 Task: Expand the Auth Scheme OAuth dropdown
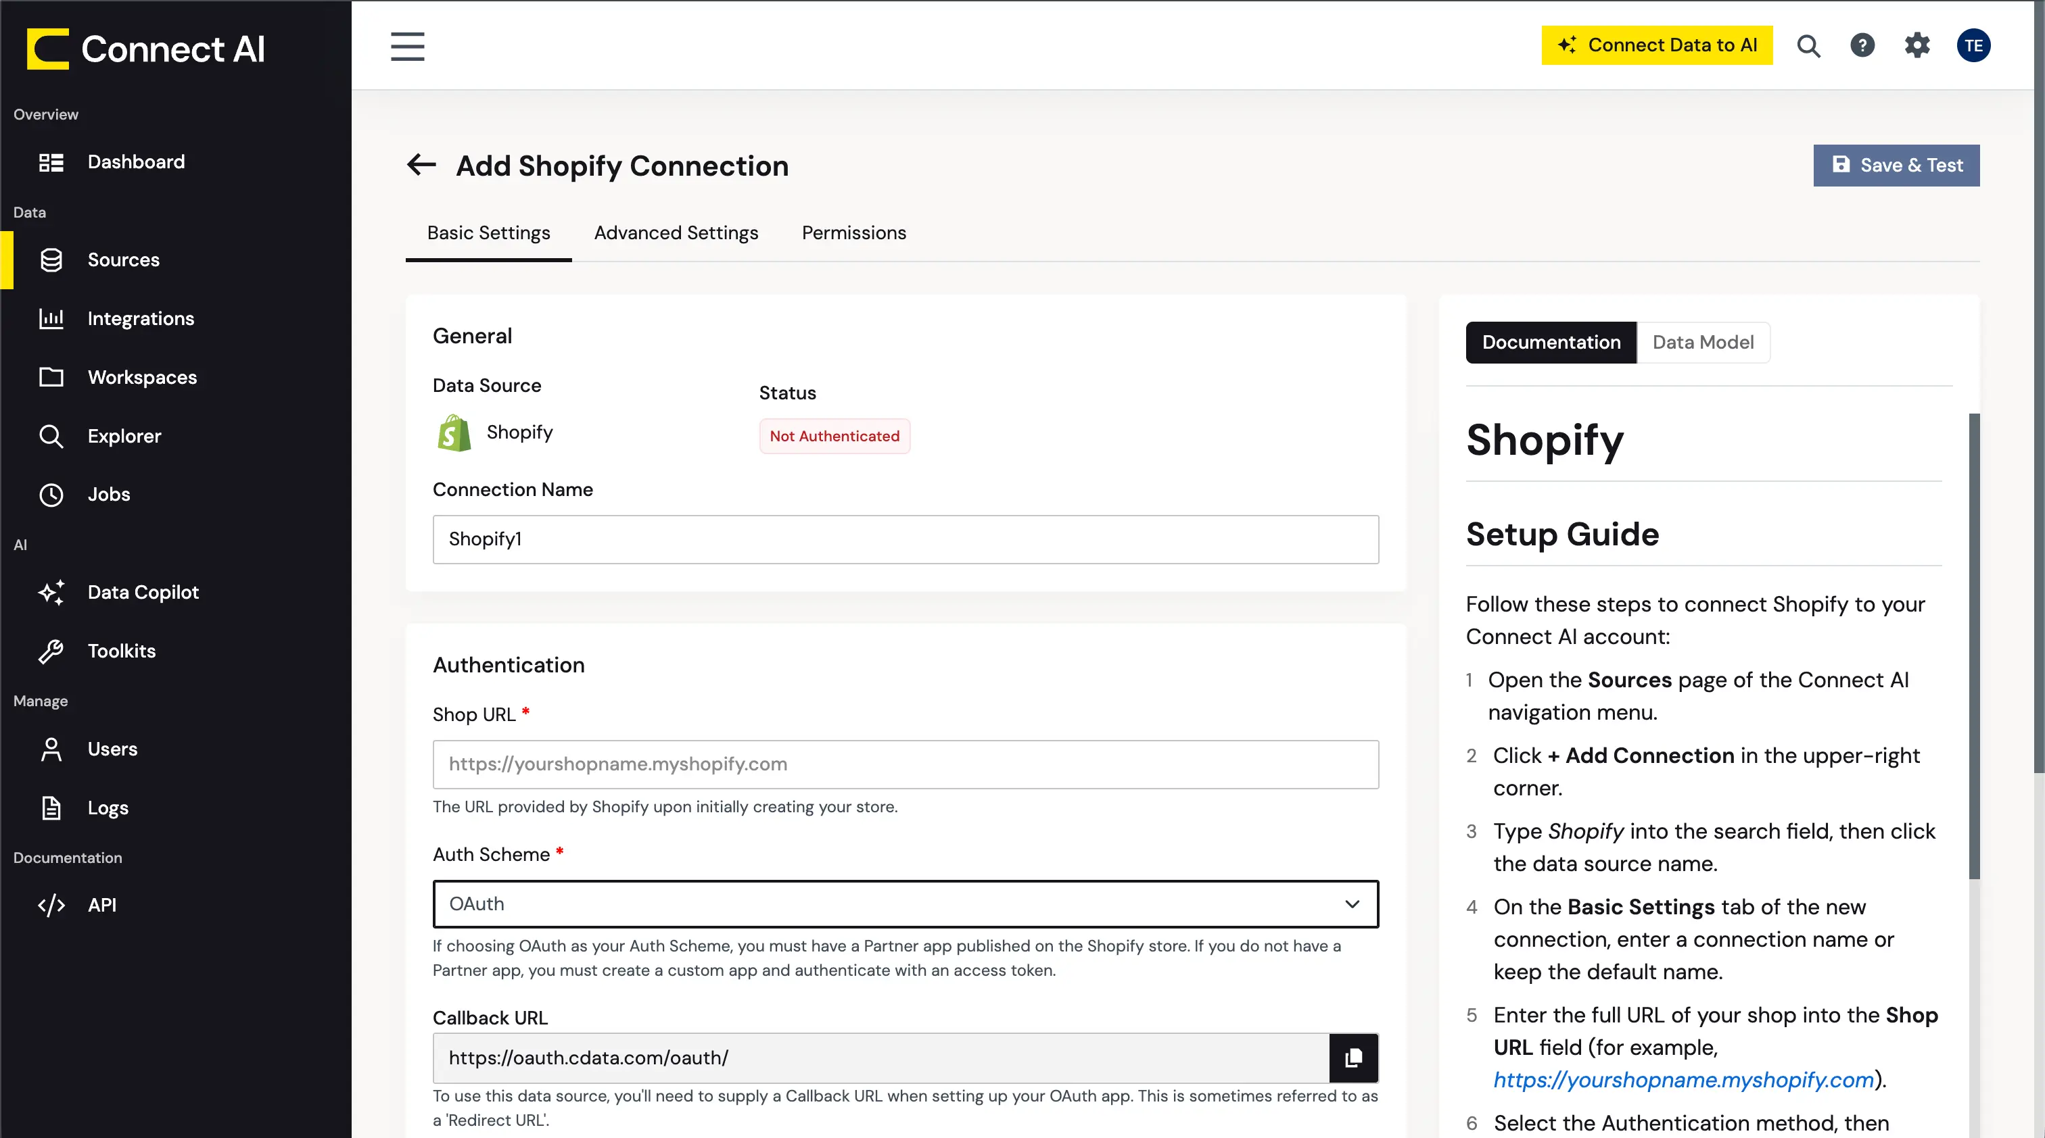(905, 904)
